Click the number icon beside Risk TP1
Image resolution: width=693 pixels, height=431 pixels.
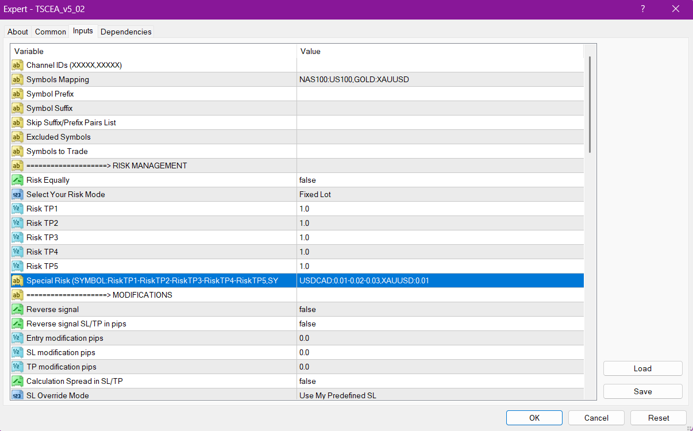[17, 209]
